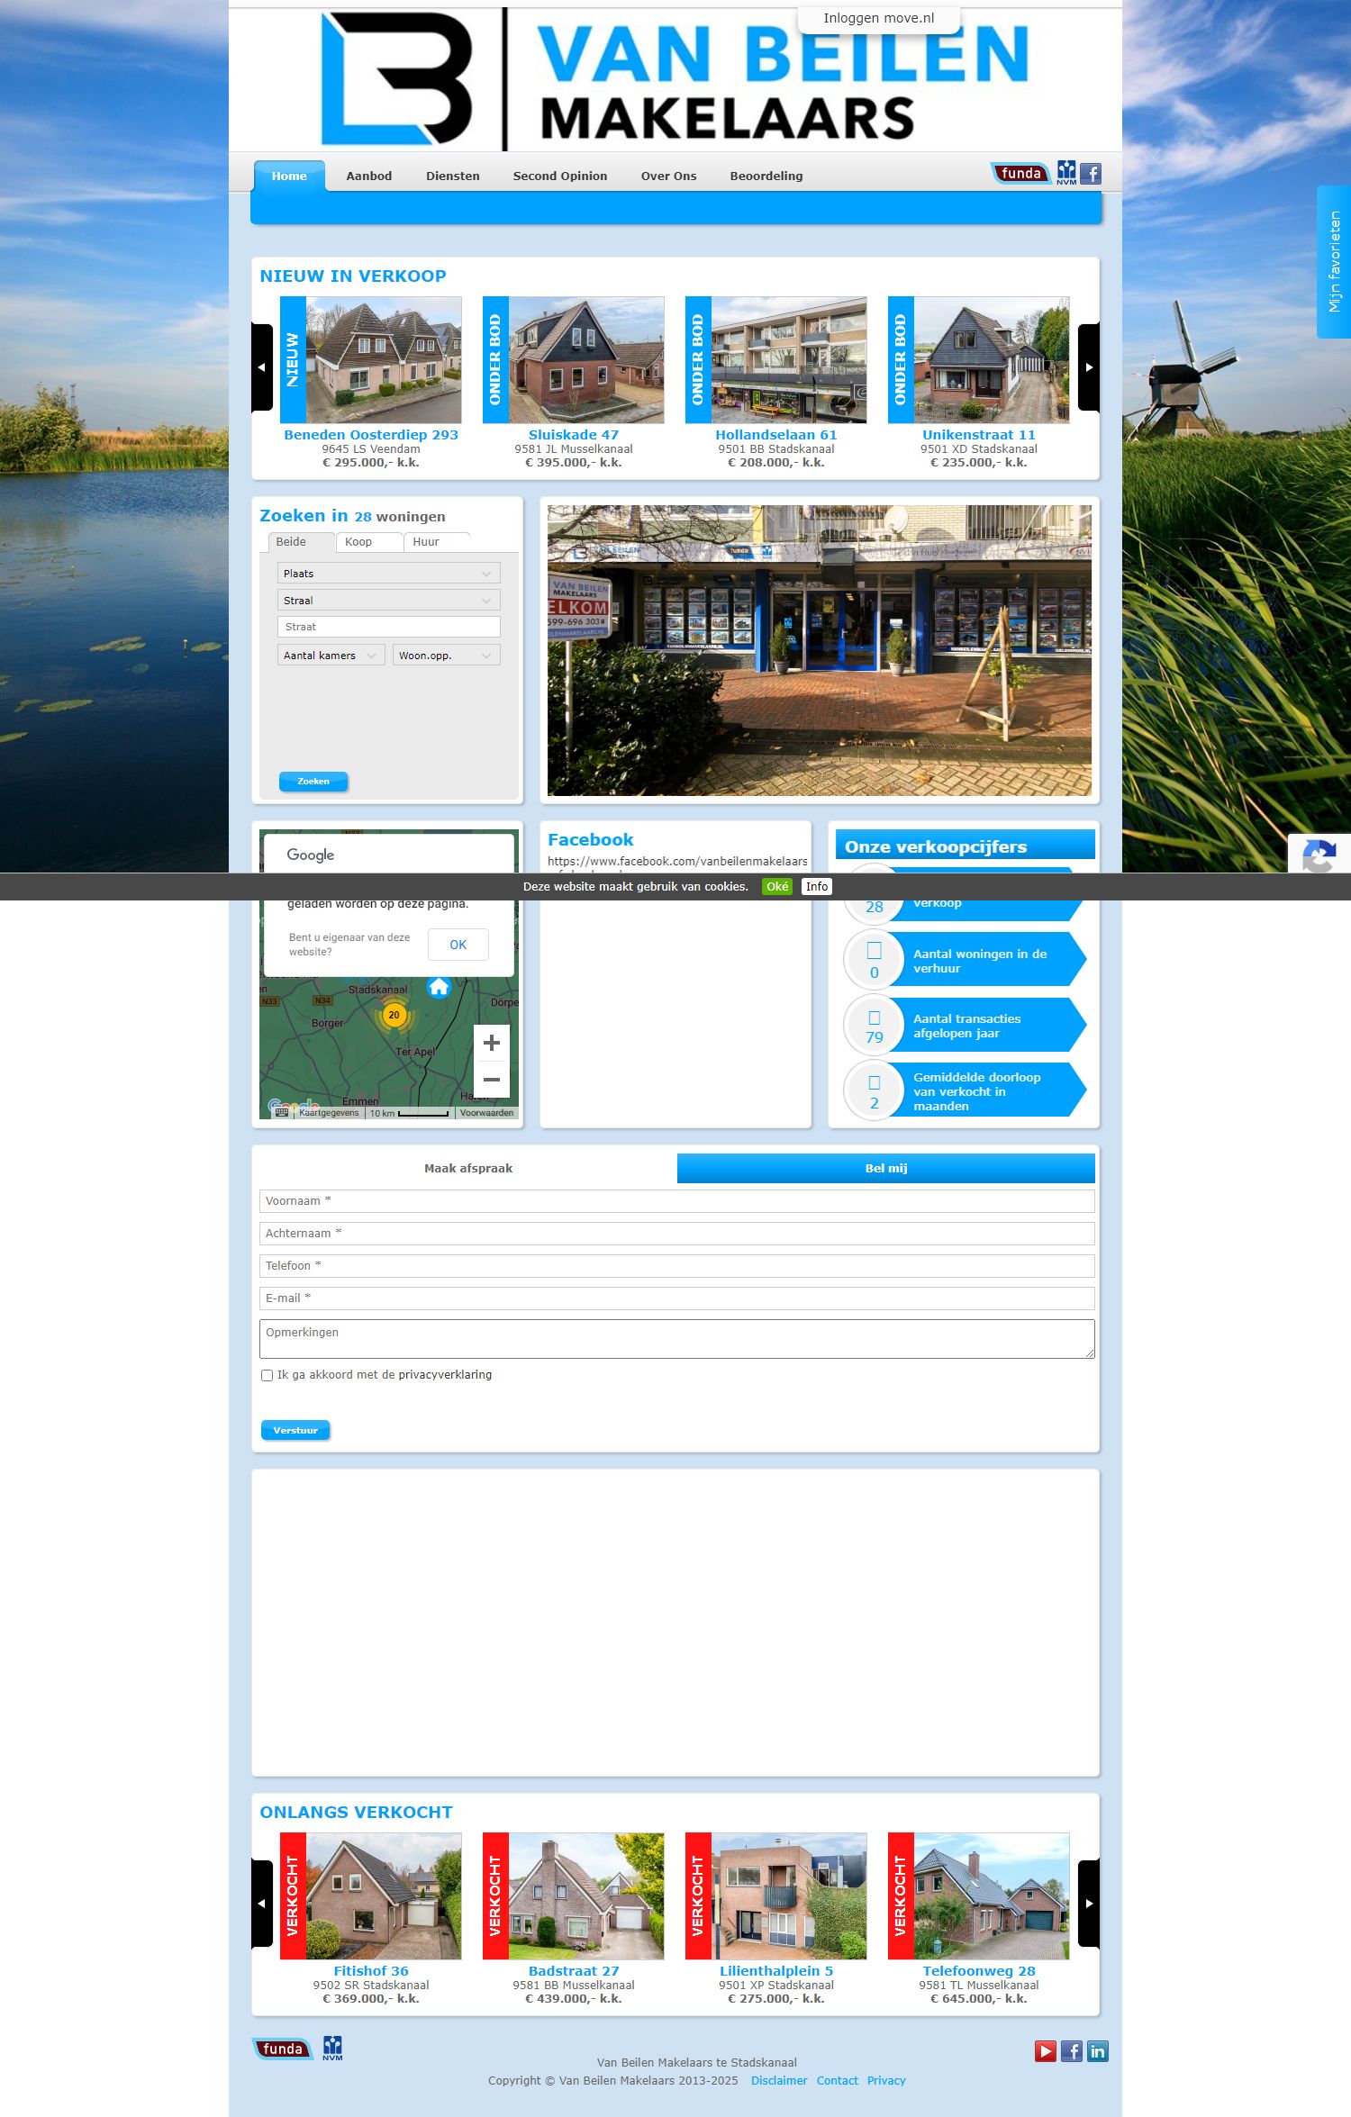Select the Home menu tab
Screen dimensions: 1351x2117
coord(289,176)
